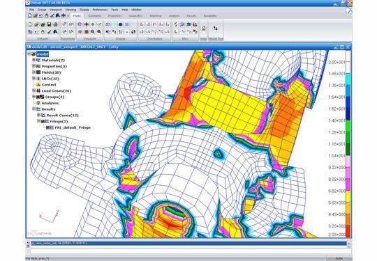377x261 pixels.
Task: Open the Tools menu
Action: (x=114, y=10)
